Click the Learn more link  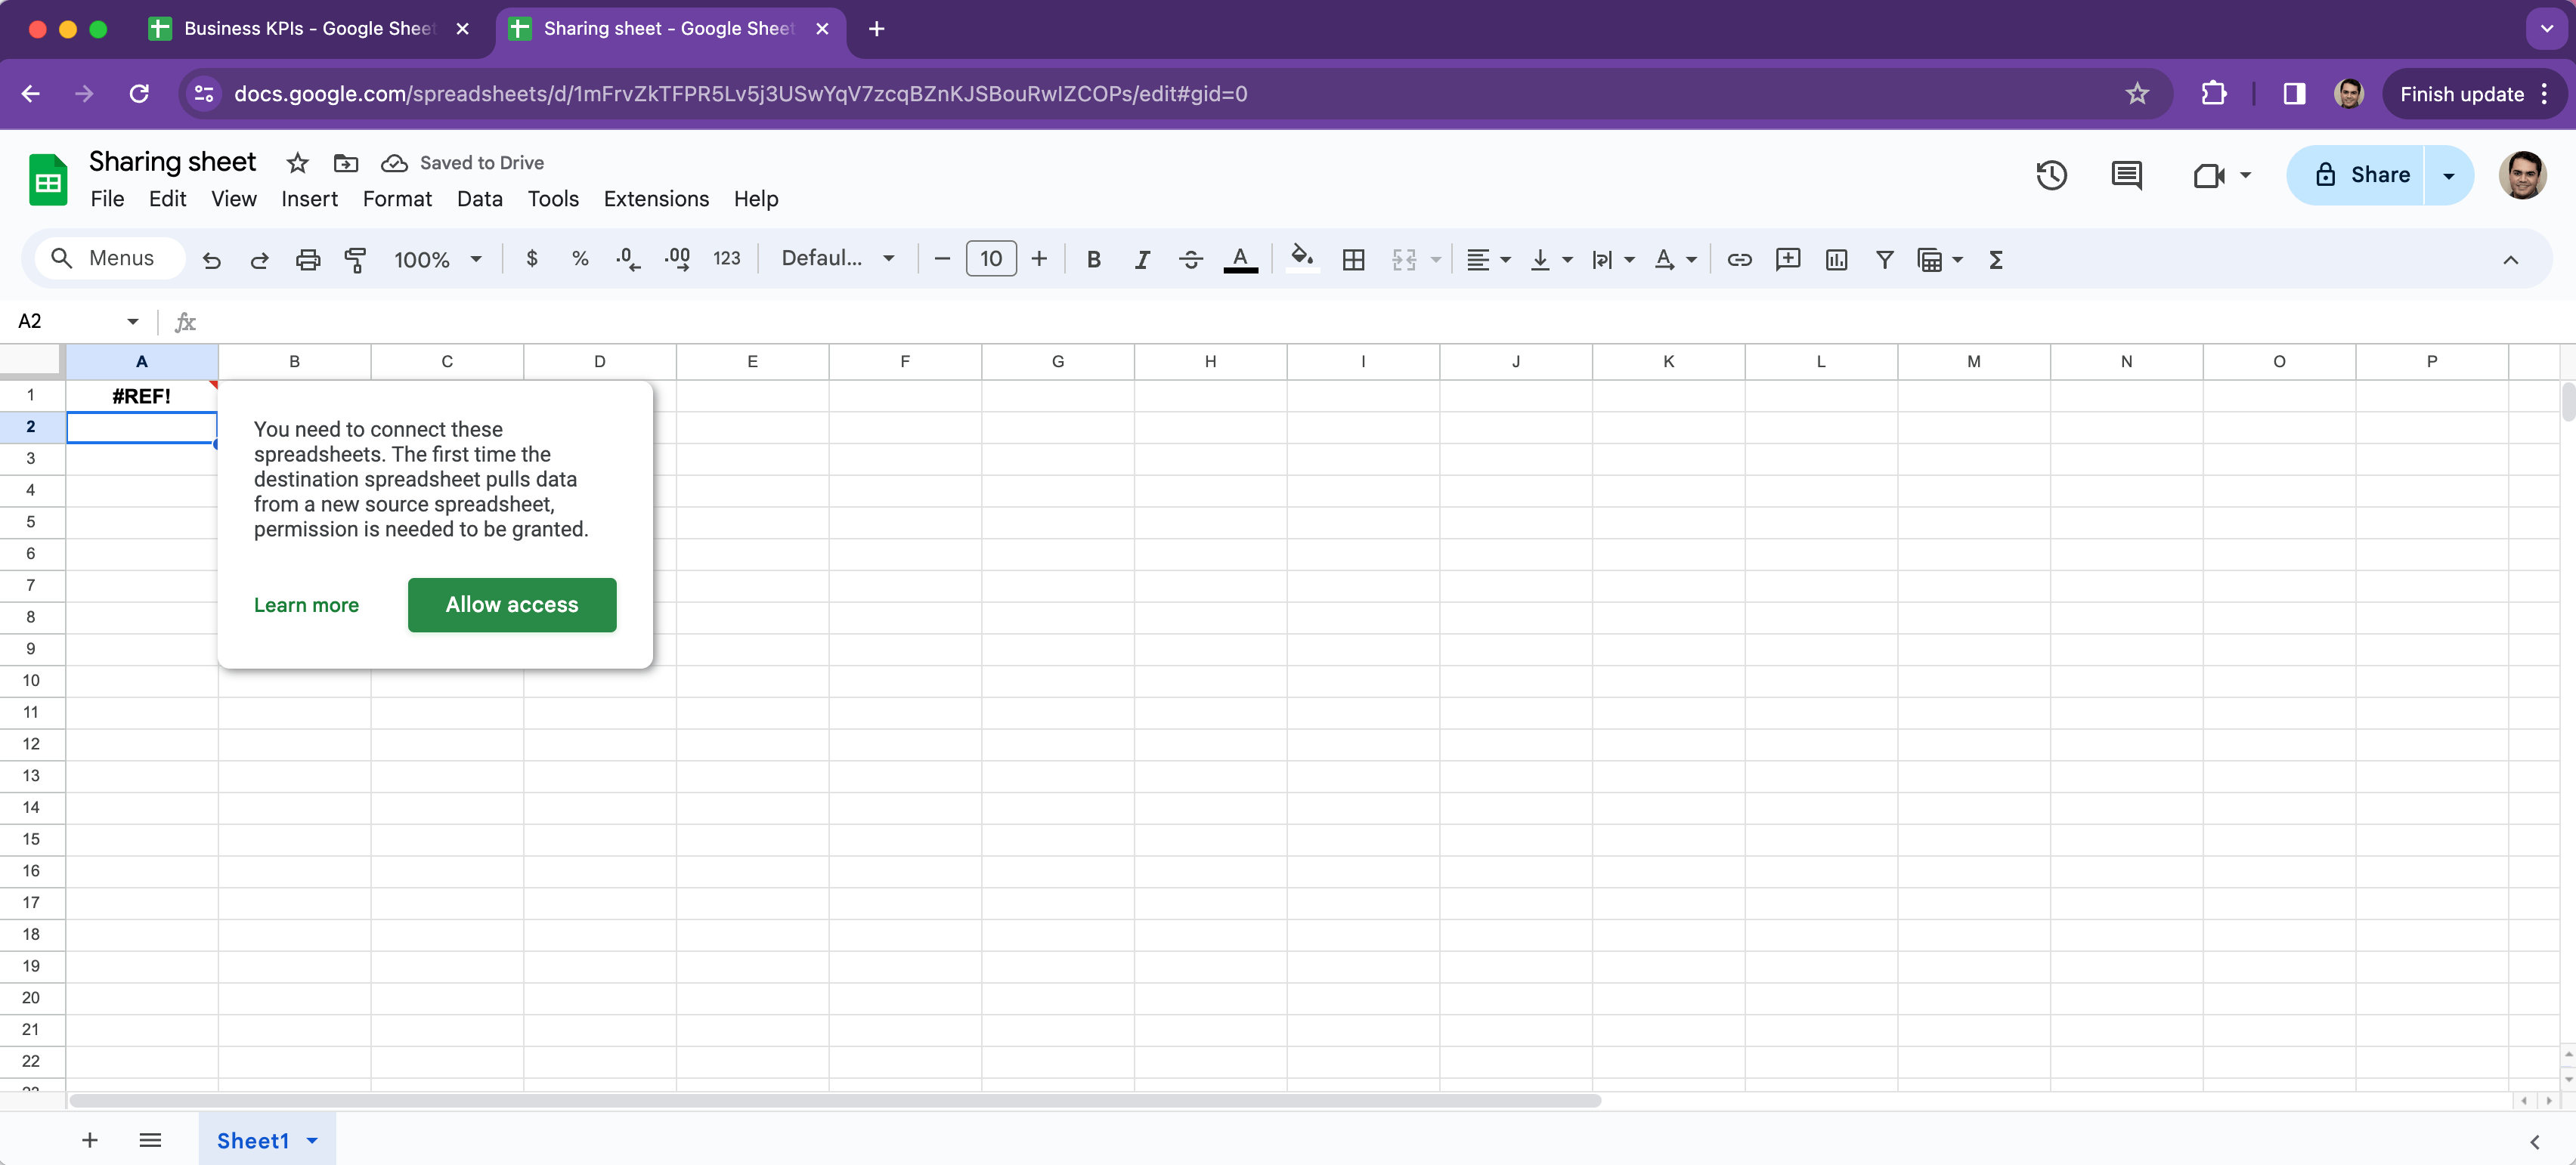[x=306, y=605]
